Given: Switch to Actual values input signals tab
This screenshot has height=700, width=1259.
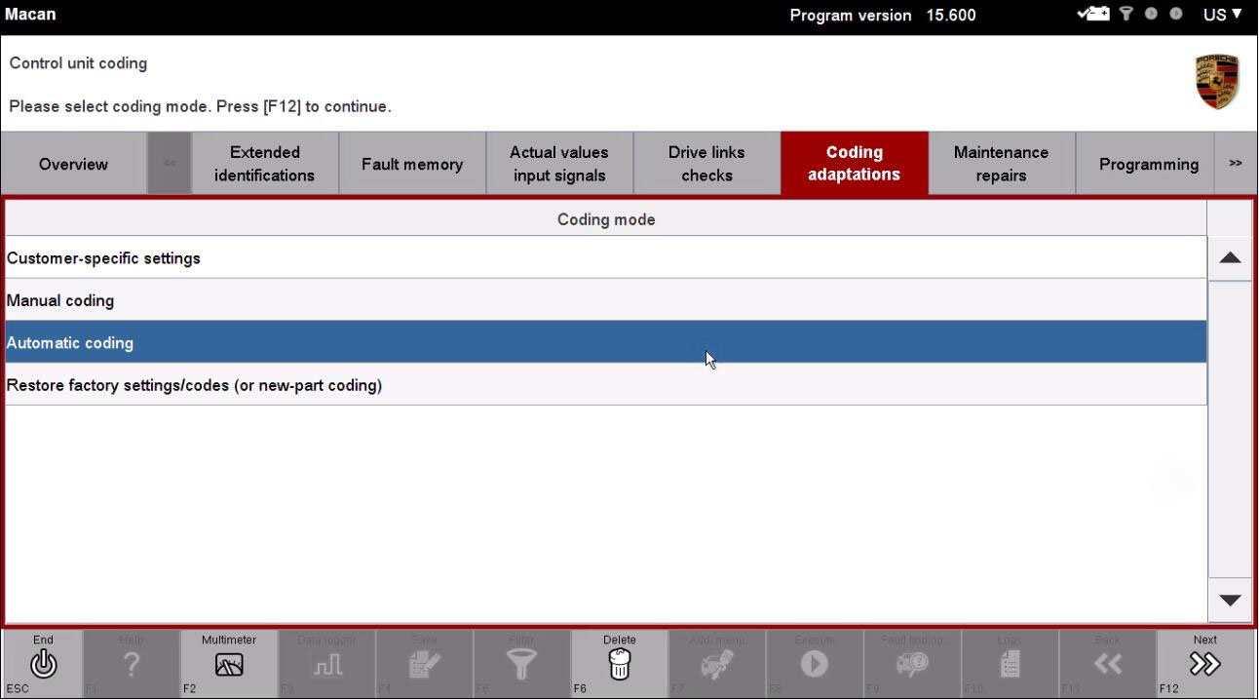Looking at the screenshot, I should click(559, 164).
